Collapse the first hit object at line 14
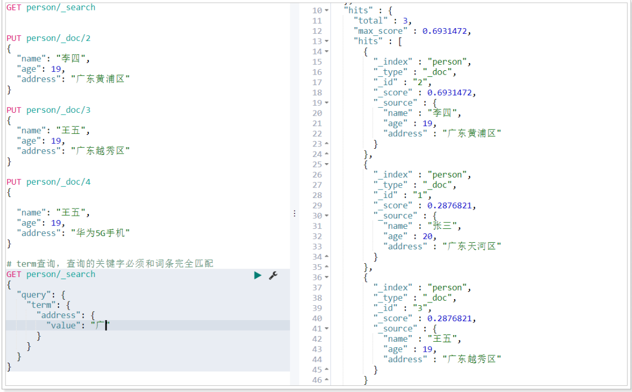The image size is (632, 392). click(326, 51)
